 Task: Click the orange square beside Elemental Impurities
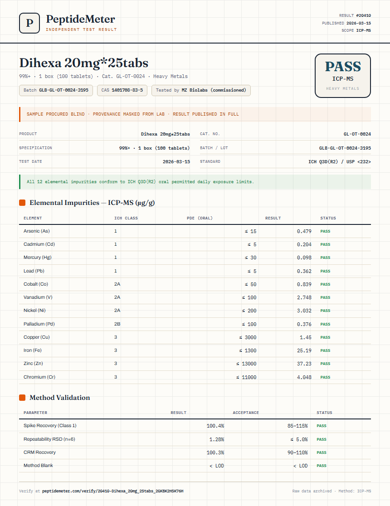pos(22,203)
